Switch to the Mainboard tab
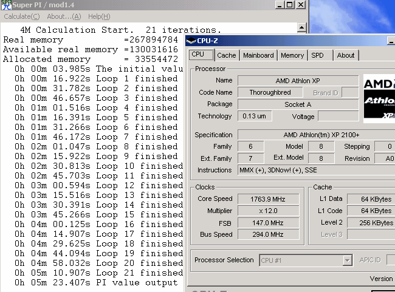395x292 pixels. click(258, 55)
